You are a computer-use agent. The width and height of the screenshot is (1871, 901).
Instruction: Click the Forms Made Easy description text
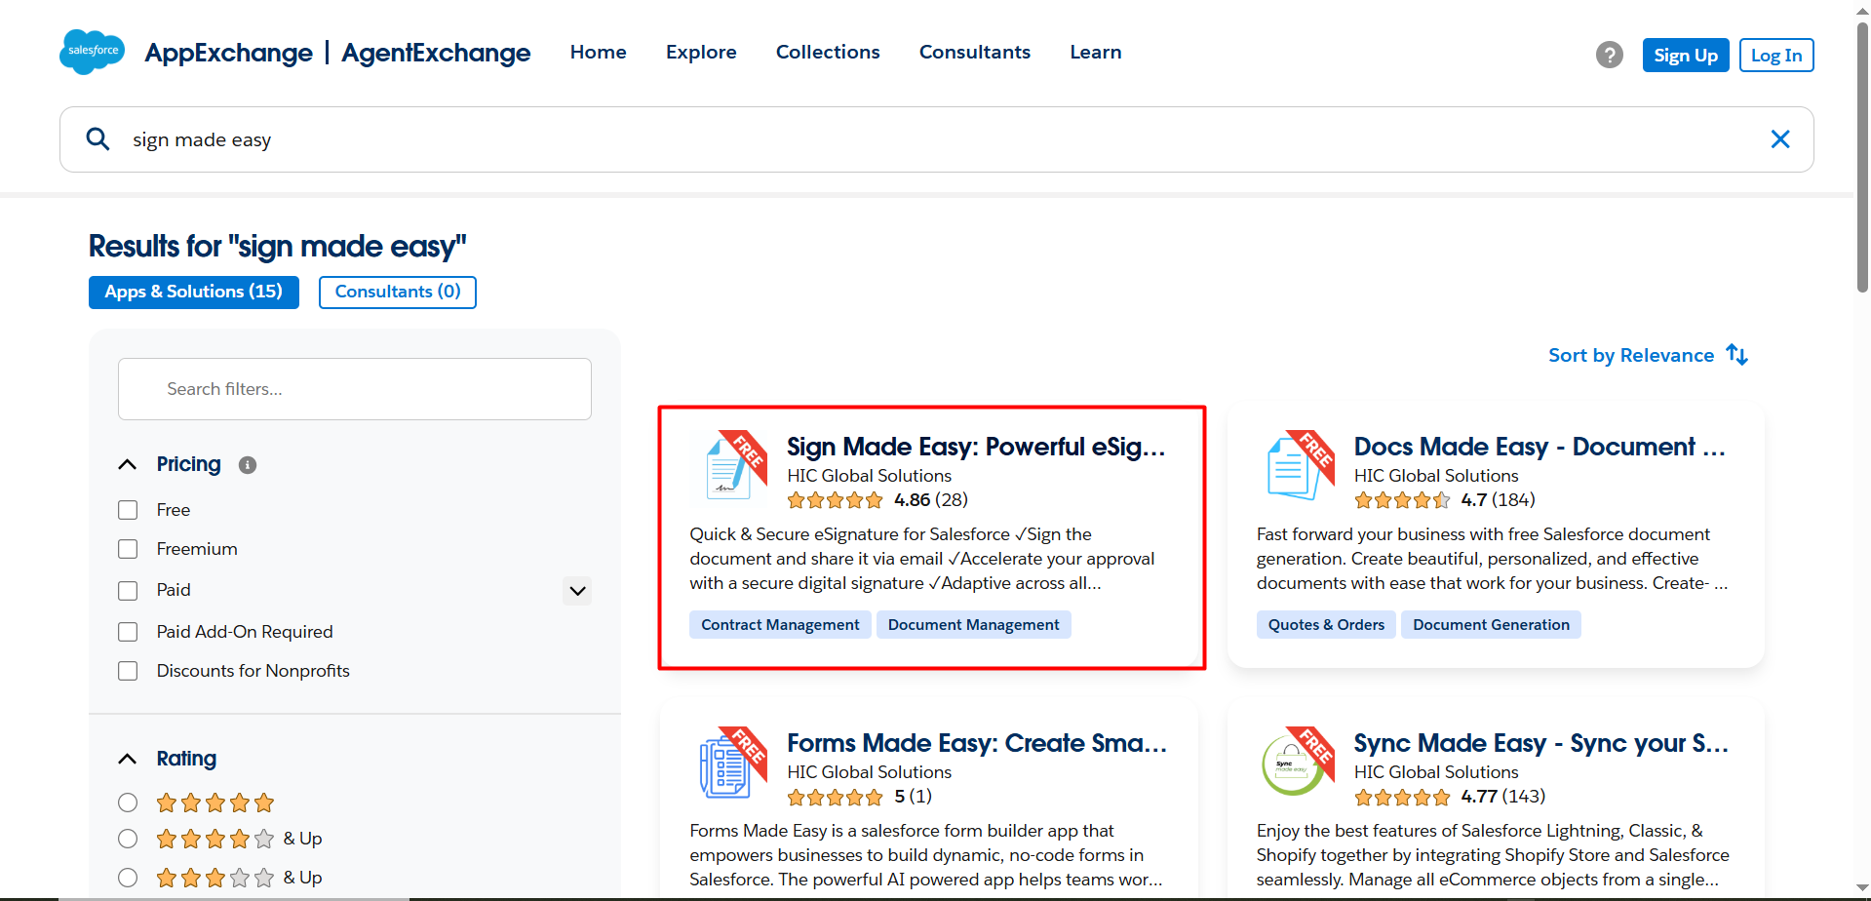[x=925, y=855]
